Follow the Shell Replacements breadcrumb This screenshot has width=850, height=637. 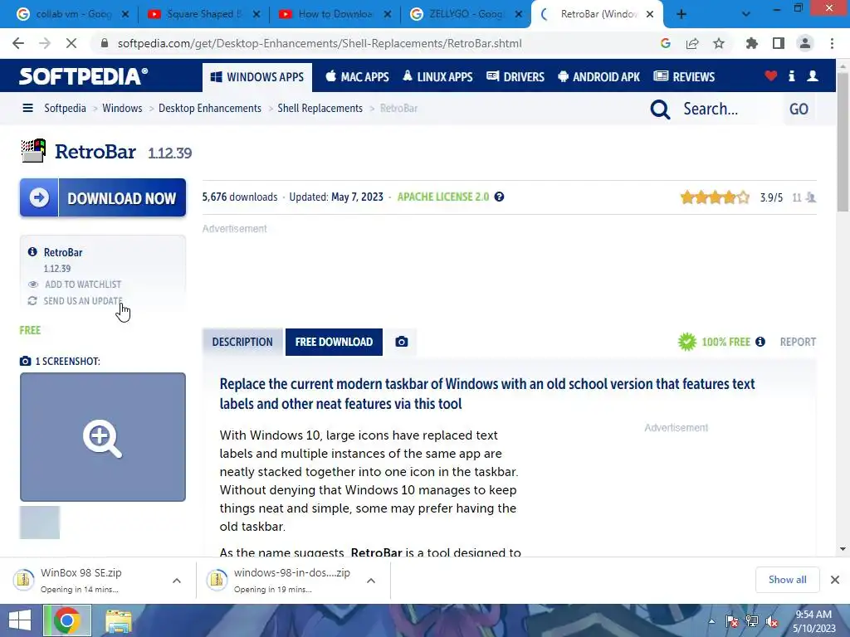click(x=320, y=109)
